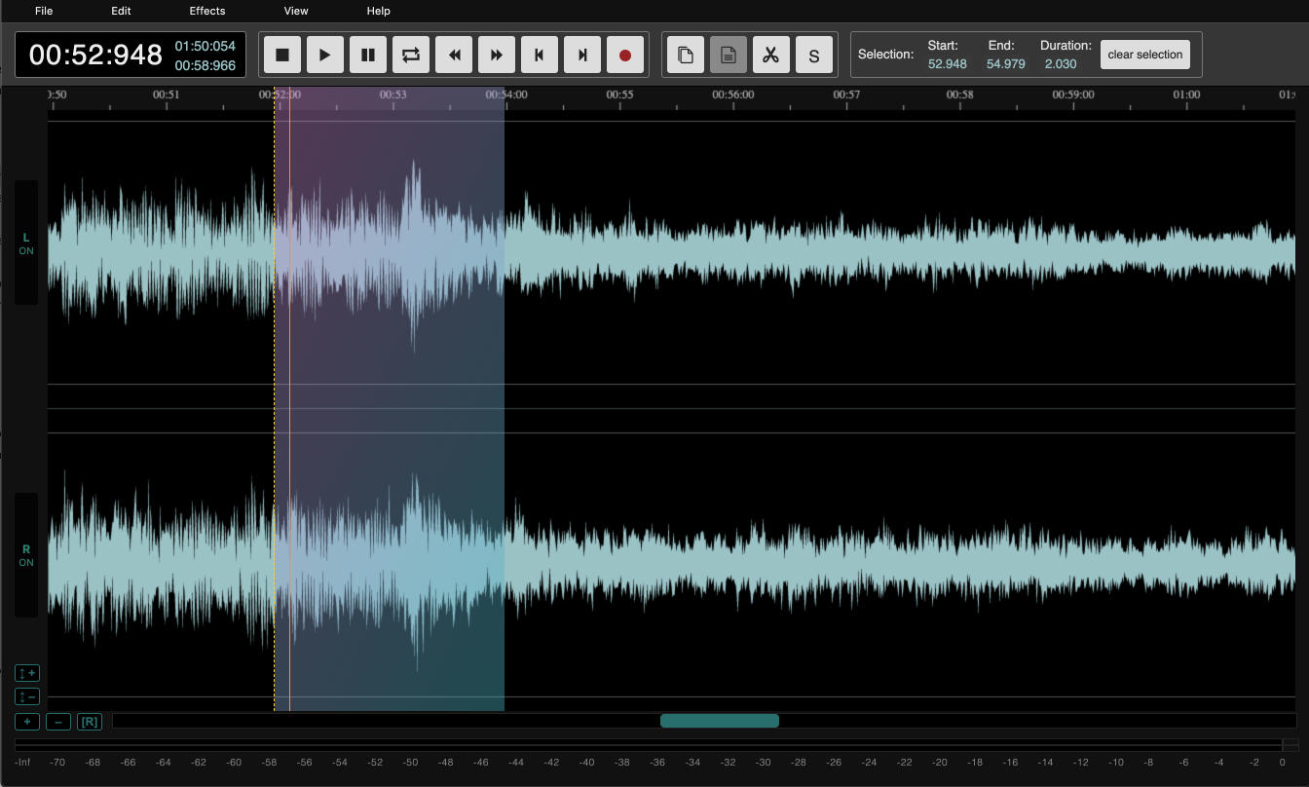Screen dimensions: 1309x787
Task: Start recording with the red Record button
Action: [x=625, y=55]
